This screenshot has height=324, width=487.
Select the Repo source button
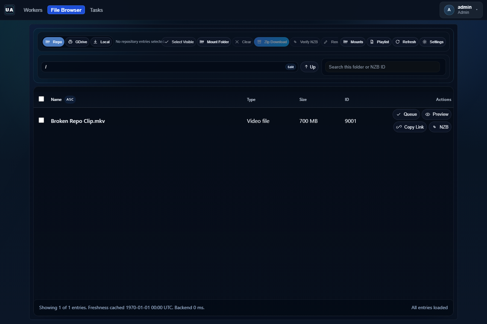click(54, 42)
